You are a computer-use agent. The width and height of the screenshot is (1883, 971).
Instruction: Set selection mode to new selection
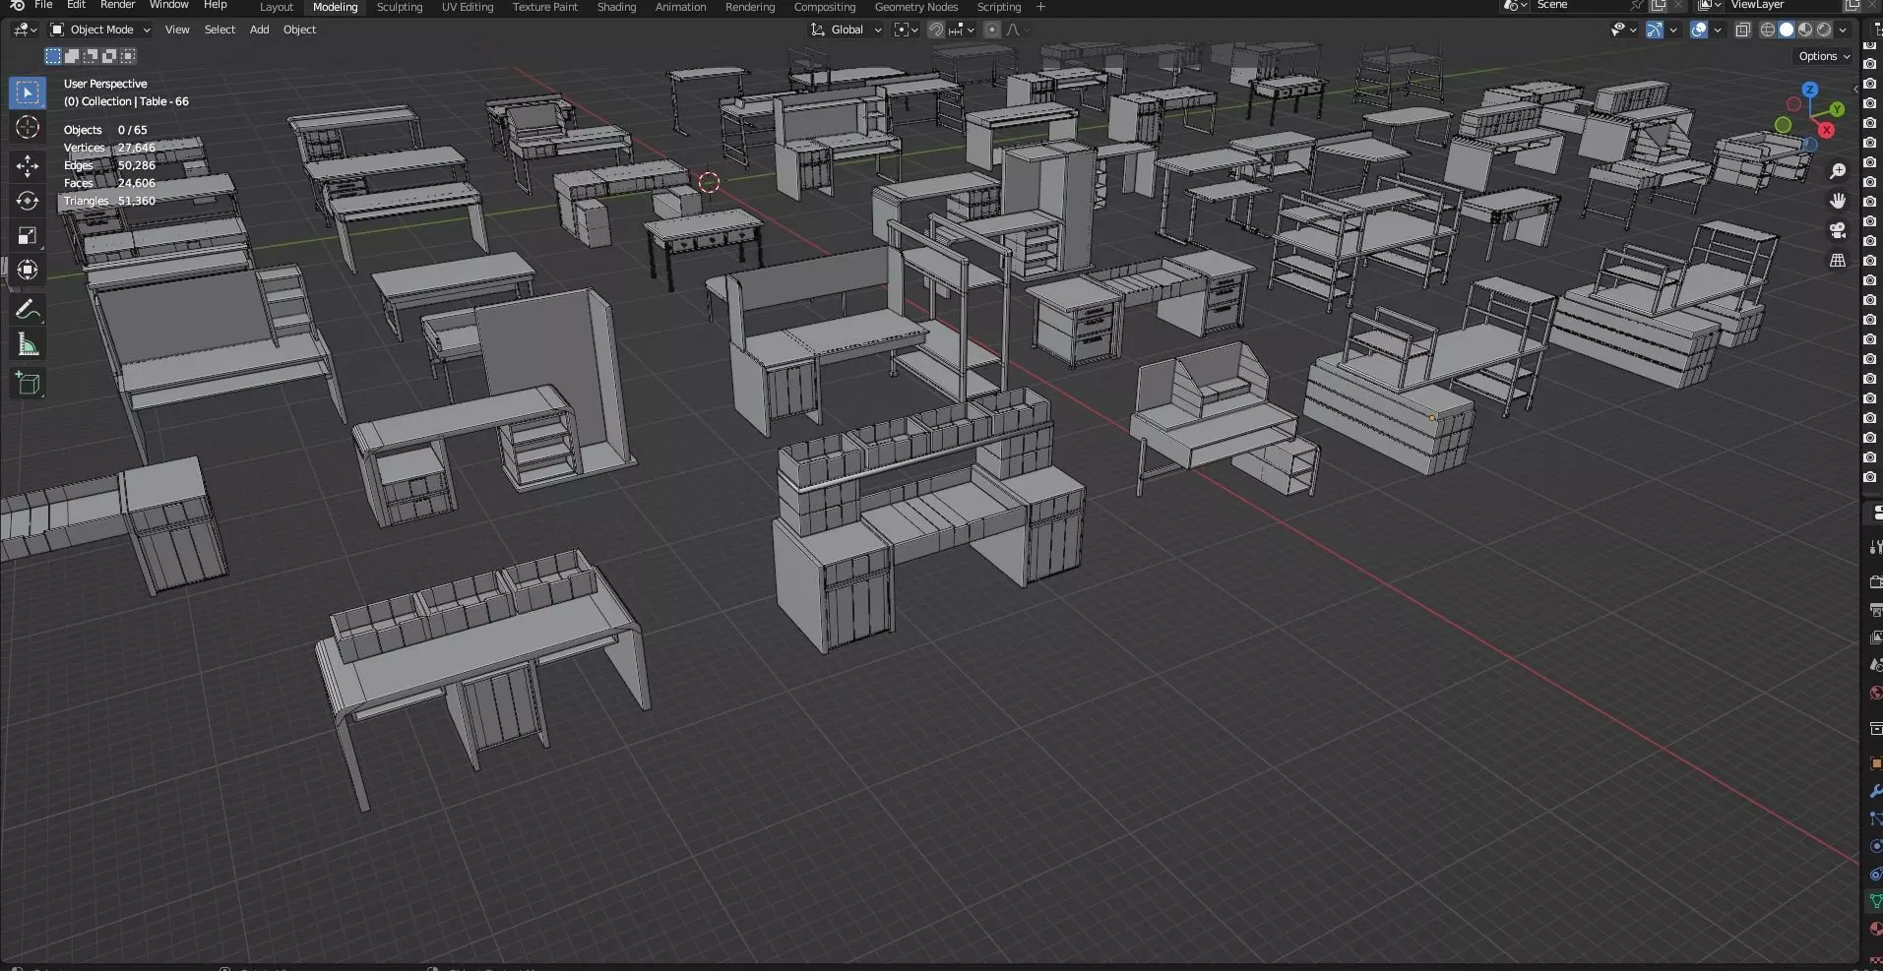53,56
